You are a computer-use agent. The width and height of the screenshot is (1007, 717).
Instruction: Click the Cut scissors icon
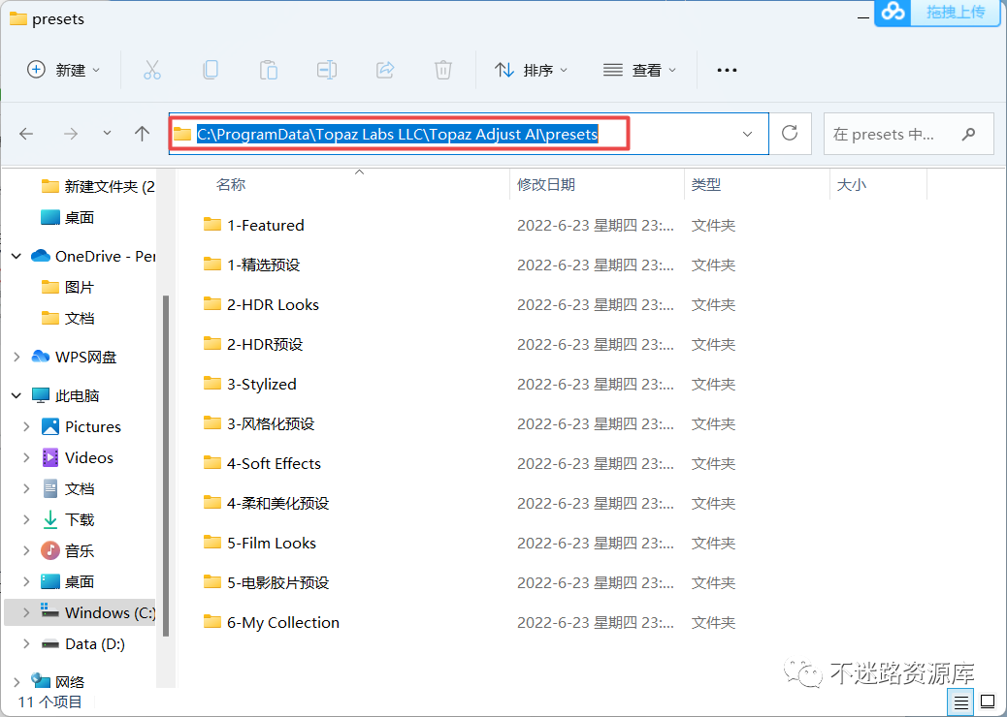coord(152,70)
